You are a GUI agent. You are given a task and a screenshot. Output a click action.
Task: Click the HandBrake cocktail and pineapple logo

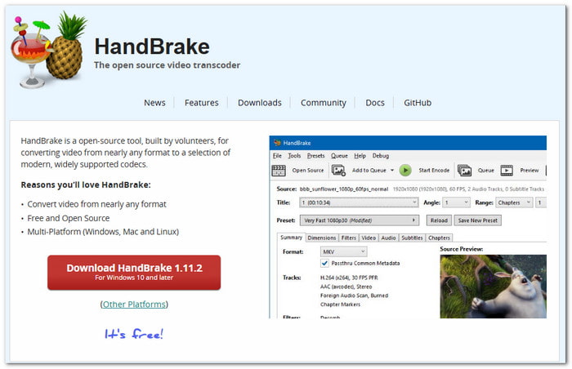49,50
